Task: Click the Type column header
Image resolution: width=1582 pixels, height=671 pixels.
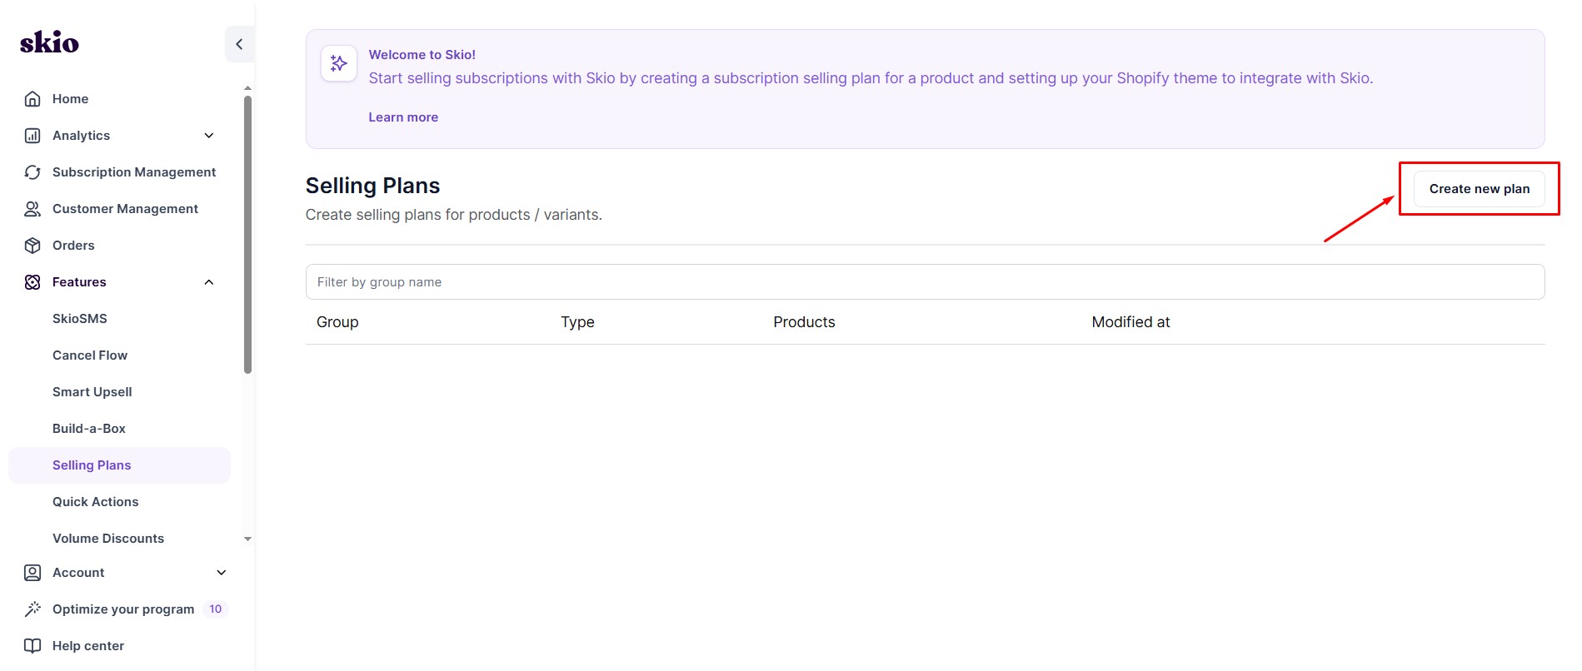Action: click(577, 322)
